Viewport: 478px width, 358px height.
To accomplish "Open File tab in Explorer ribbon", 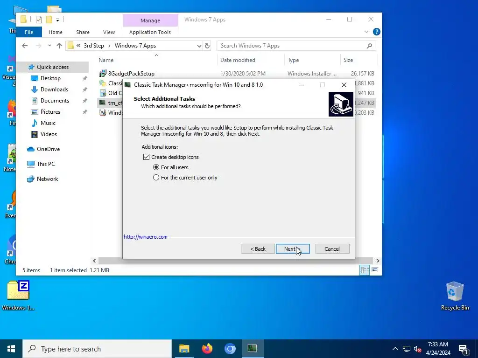I will coord(29,32).
